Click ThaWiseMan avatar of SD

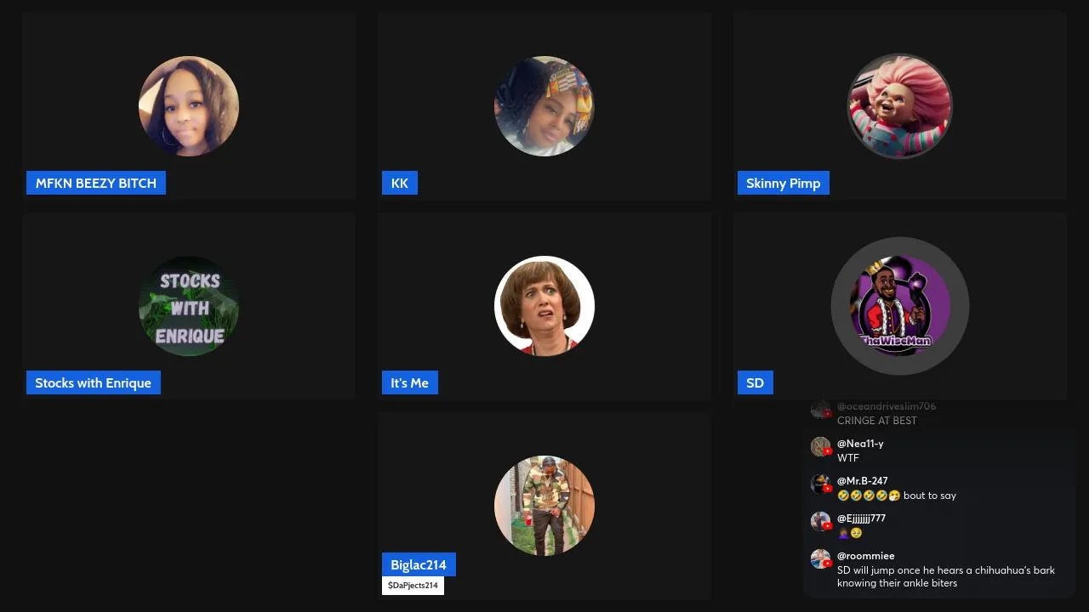pyautogui.click(x=900, y=306)
